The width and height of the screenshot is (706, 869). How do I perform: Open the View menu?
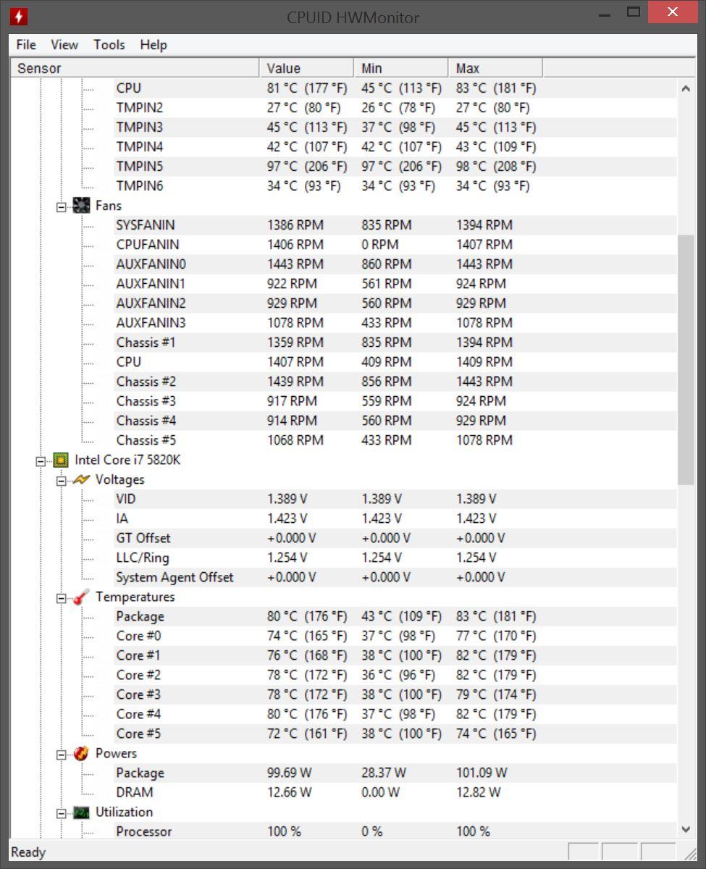coord(64,45)
